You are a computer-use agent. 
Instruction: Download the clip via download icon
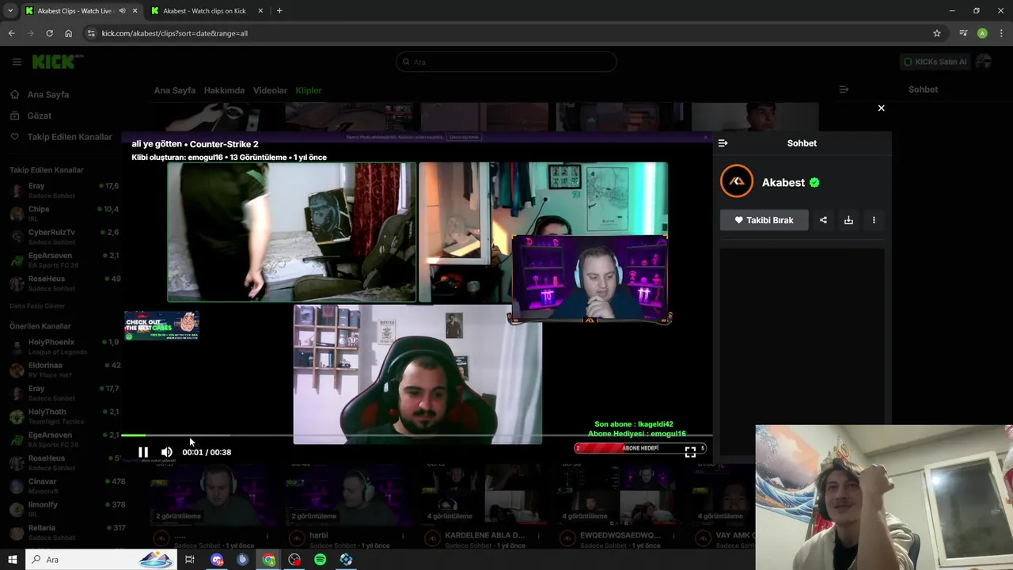848,220
